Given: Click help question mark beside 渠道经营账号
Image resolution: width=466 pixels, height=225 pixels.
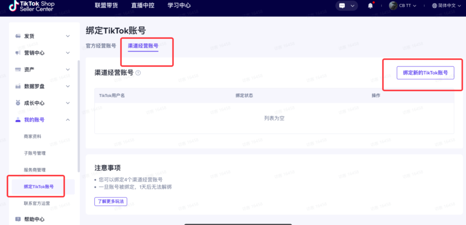Looking at the screenshot, I should (x=138, y=72).
